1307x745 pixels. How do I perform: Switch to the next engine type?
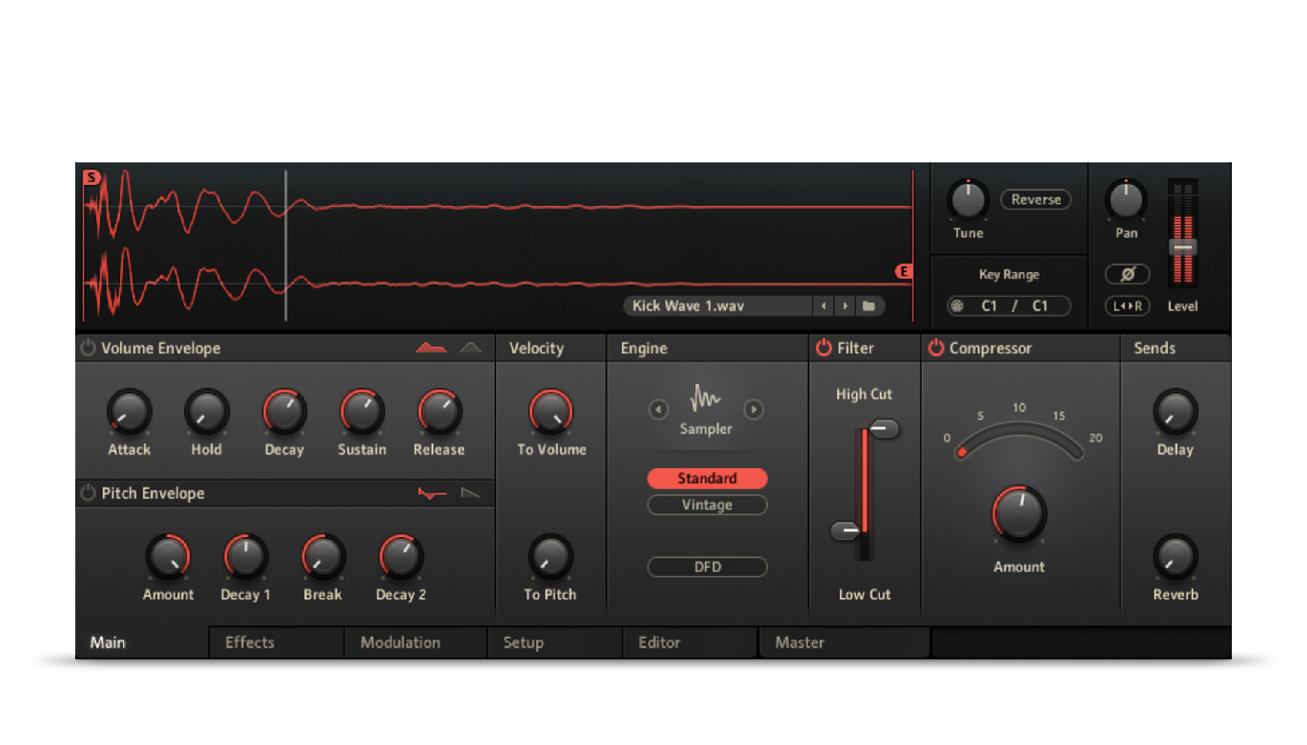(753, 409)
